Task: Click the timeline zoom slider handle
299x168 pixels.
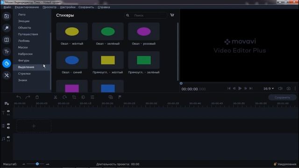Action: coord(37,164)
